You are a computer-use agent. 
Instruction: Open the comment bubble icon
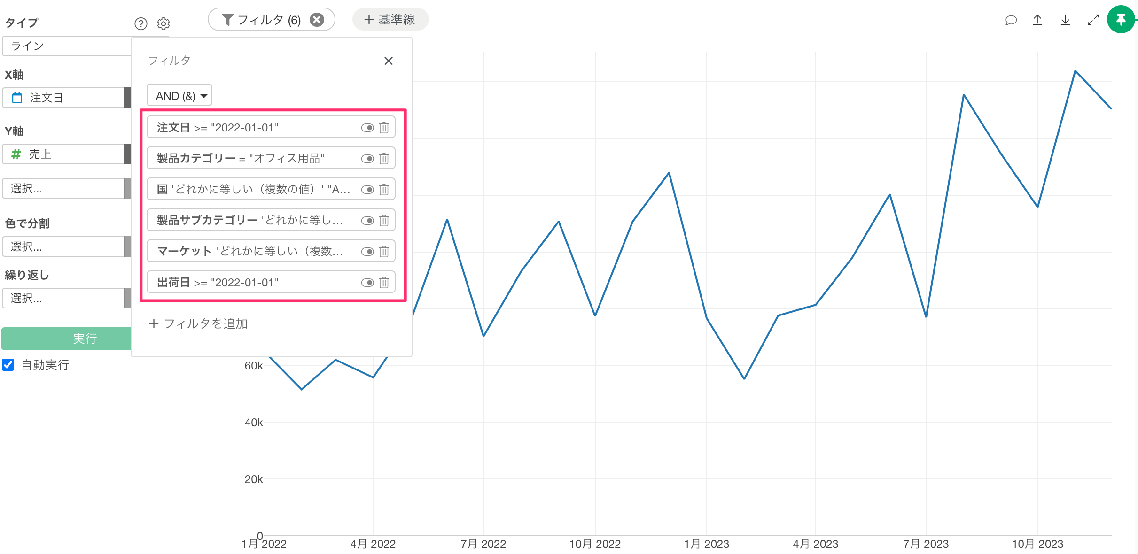tap(1011, 20)
